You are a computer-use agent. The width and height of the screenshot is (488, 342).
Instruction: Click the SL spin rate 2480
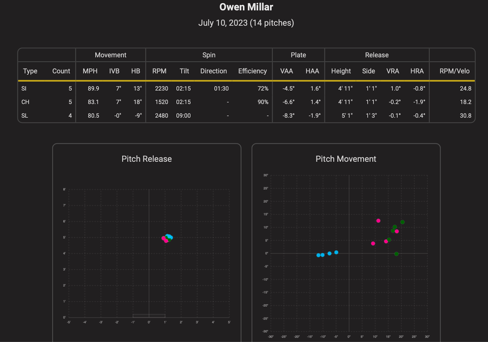[161, 116]
